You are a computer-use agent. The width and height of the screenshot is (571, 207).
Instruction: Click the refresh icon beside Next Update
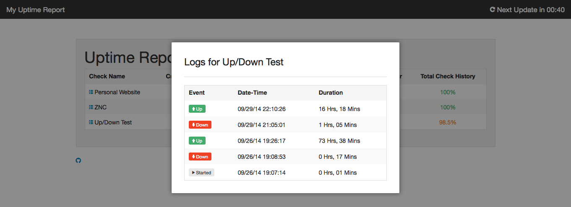493,9
